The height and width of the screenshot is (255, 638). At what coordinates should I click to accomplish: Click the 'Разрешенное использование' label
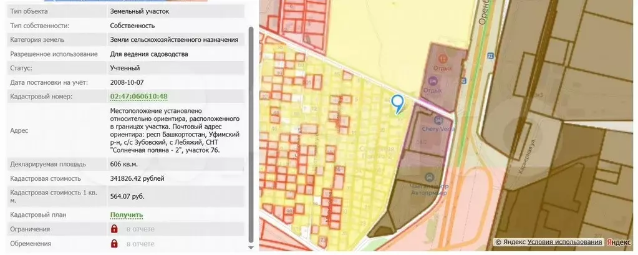coord(54,54)
